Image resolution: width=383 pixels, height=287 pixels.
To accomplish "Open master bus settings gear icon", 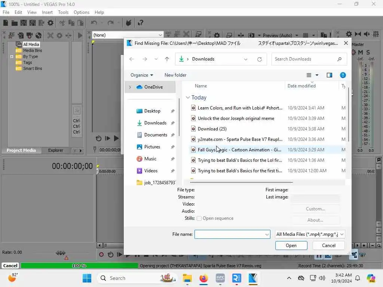I will click(349, 34).
